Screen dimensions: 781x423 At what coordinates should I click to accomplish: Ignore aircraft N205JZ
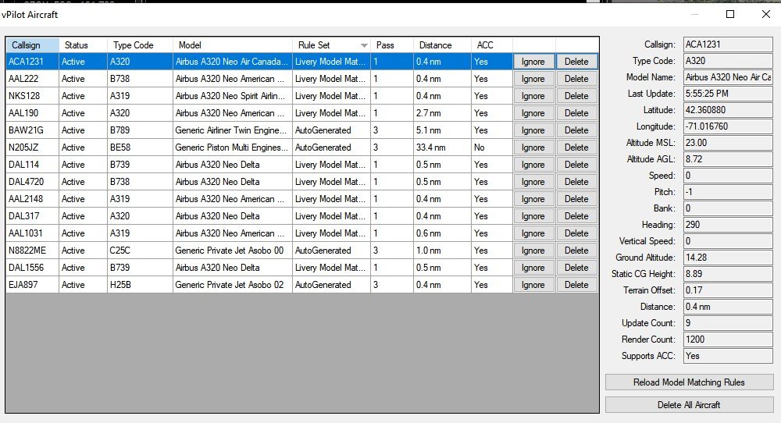[533, 148]
